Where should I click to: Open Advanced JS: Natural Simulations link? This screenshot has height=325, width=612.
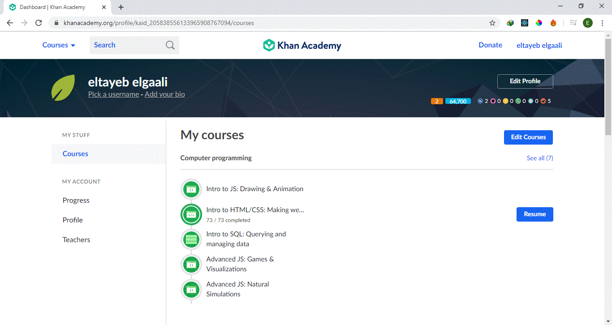pos(238,289)
